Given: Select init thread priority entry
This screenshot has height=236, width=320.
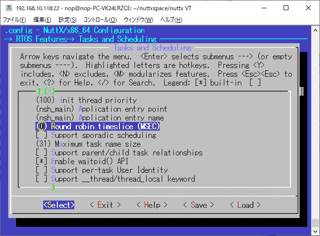Looking at the screenshot, I should [x=86, y=100].
